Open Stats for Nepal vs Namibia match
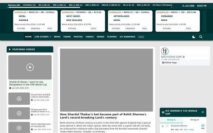The width and height of the screenshot is (213, 133). [50, 28]
